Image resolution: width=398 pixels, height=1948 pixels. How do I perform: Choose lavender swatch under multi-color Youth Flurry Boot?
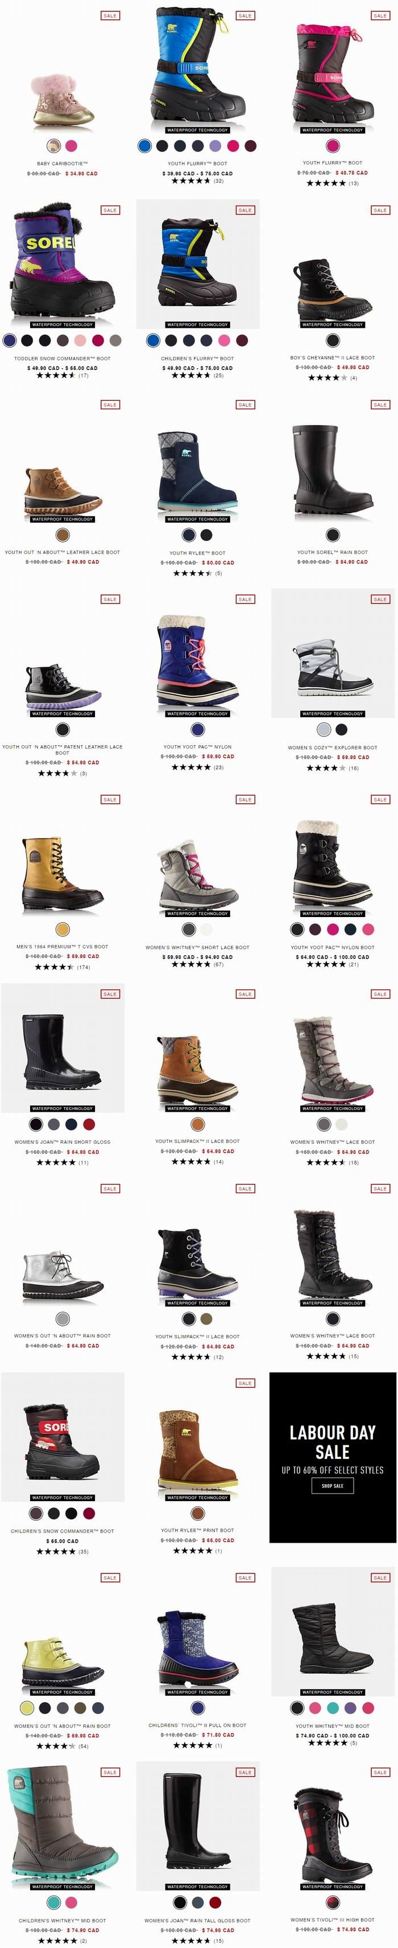215,146
